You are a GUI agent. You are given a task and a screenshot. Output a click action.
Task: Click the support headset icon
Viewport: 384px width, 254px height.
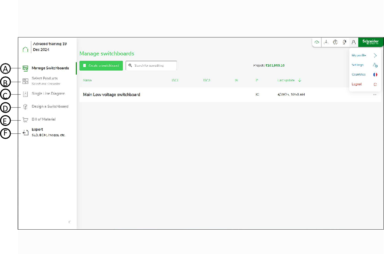[x=344, y=42]
